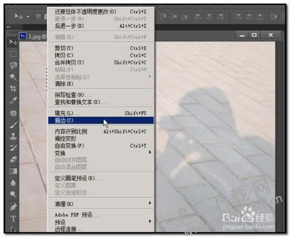The image size is (290, 237).
Task: Select the Horizontal Type tool
Action: point(13,219)
